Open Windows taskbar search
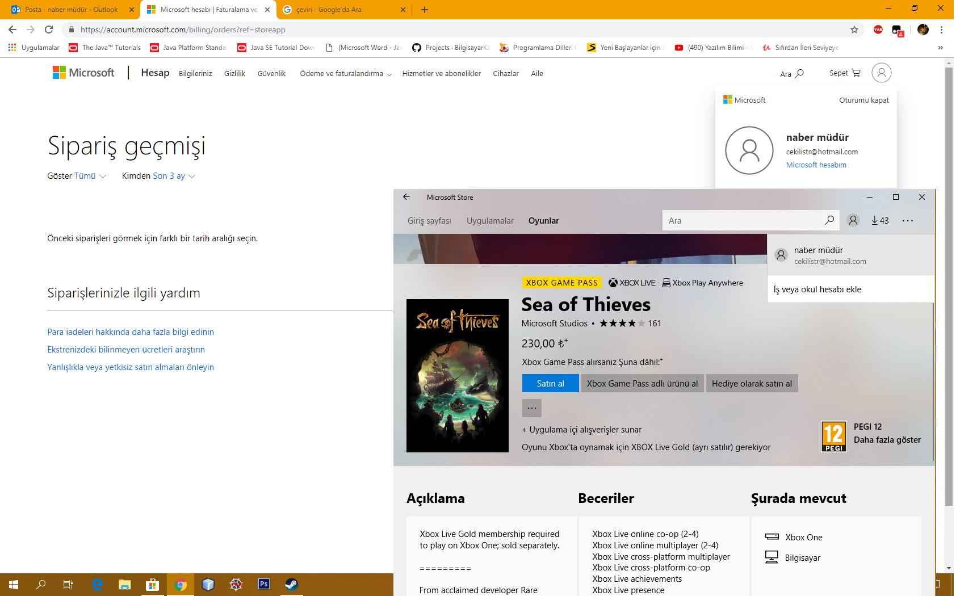This screenshot has height=596, width=960. 41,585
